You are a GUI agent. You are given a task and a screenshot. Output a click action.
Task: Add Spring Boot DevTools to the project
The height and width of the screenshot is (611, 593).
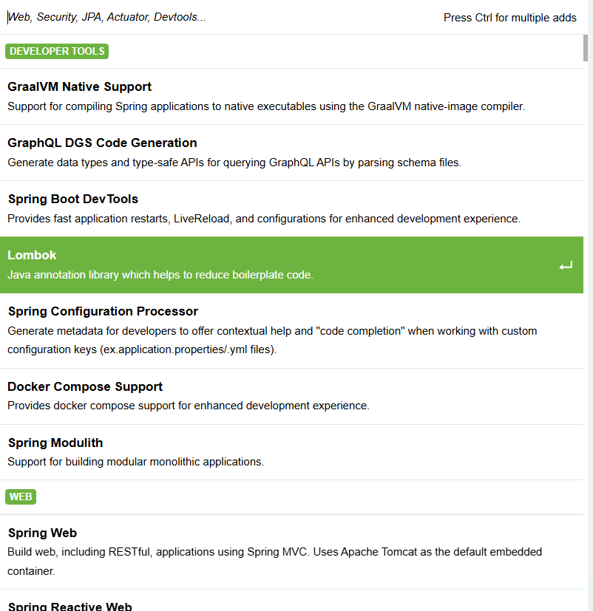73,199
